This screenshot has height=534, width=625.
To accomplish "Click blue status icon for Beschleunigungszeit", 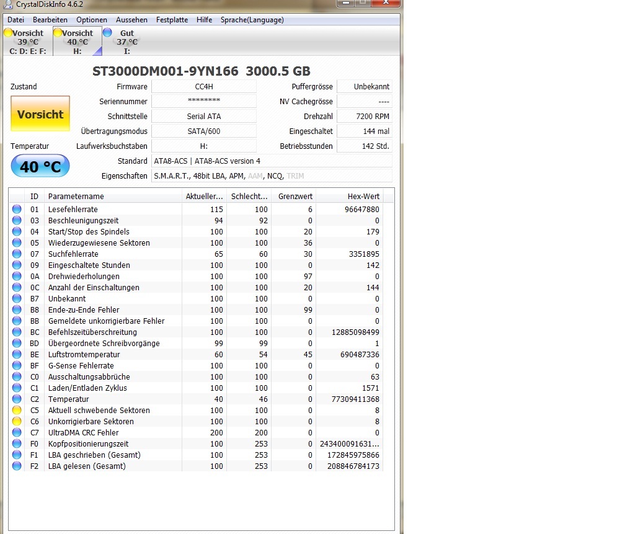I will pyautogui.click(x=17, y=220).
